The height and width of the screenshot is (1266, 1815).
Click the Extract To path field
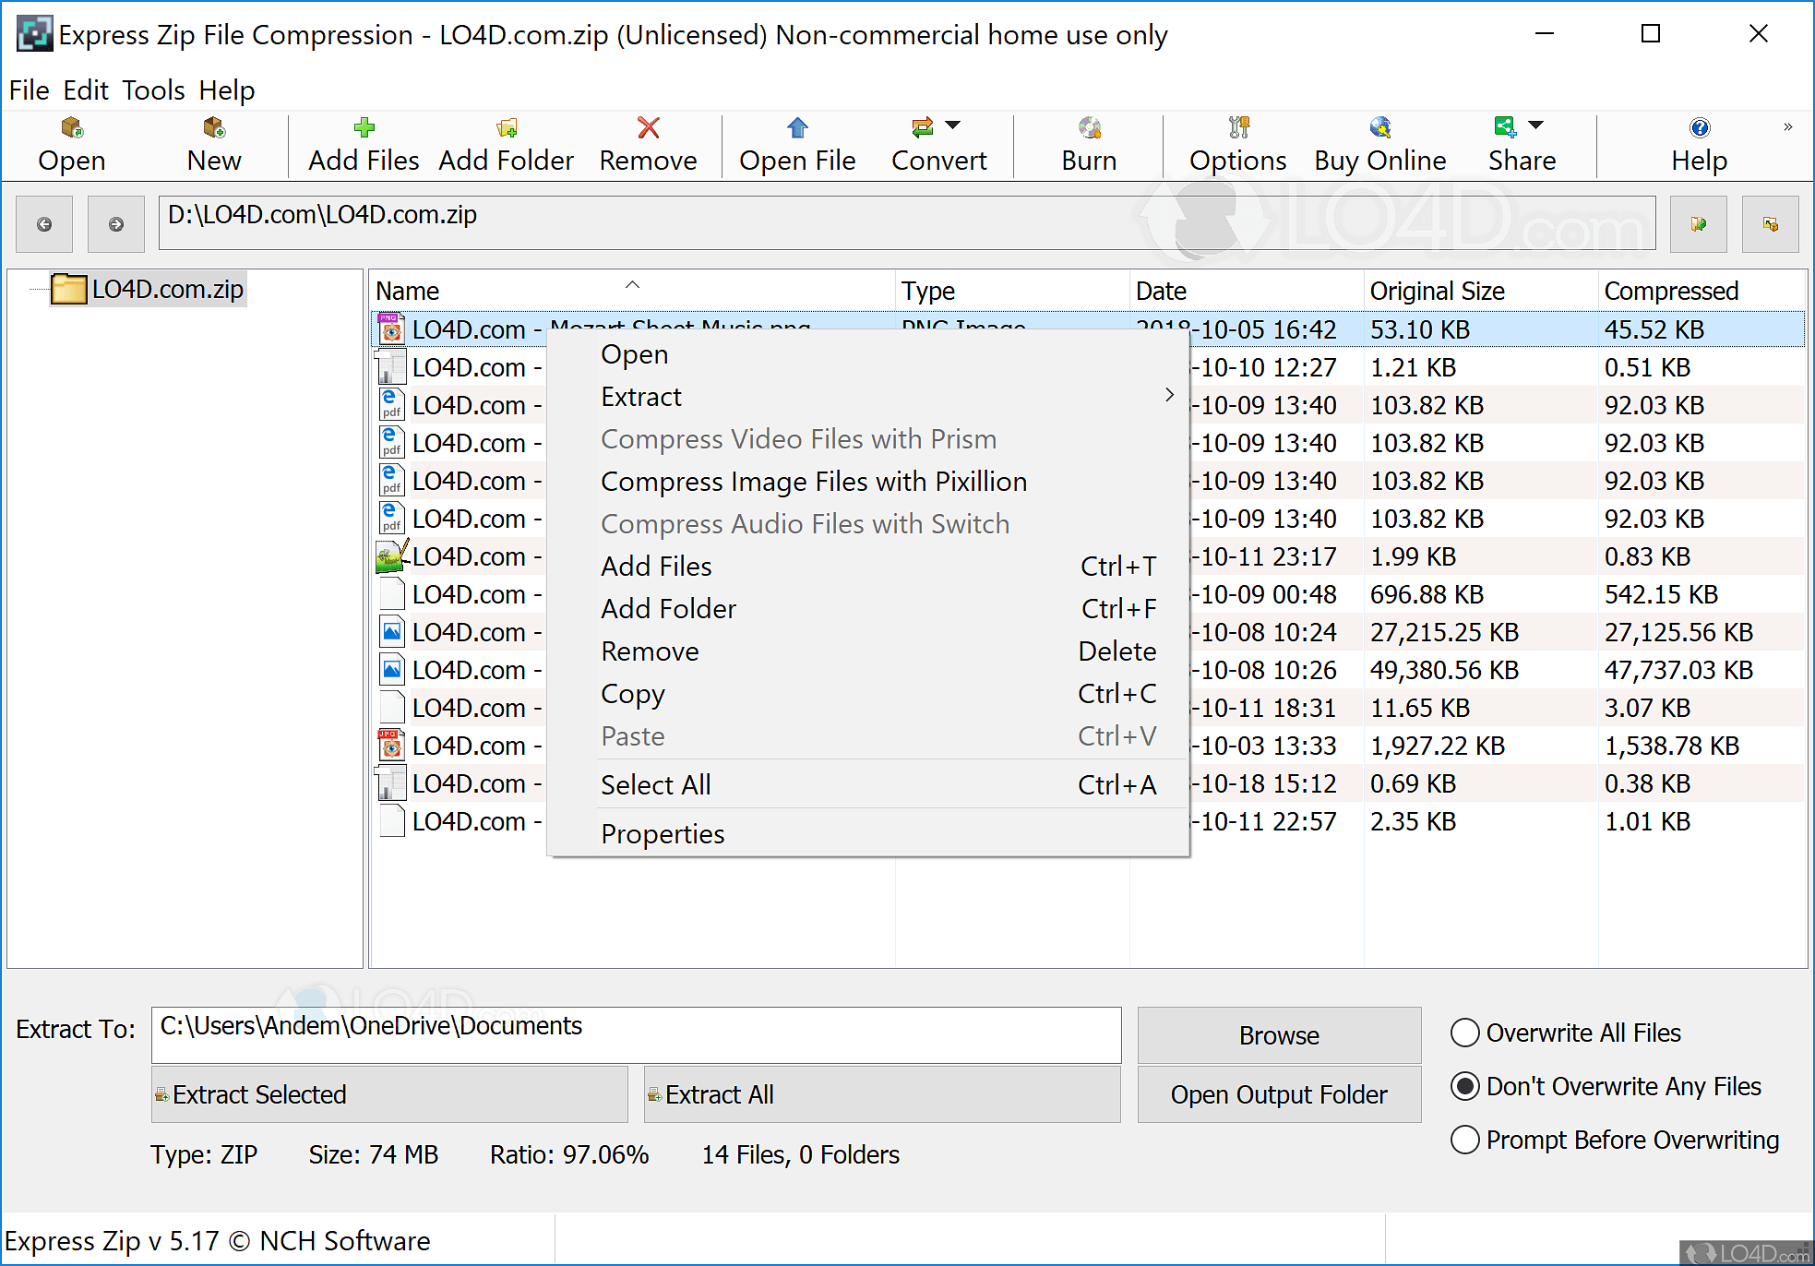(x=635, y=1034)
